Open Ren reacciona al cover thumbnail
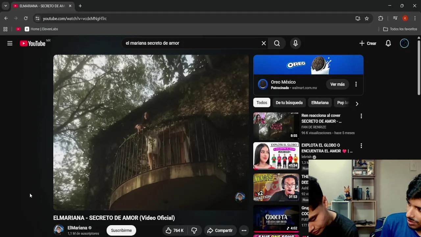This screenshot has height=237, width=421. 276,126
